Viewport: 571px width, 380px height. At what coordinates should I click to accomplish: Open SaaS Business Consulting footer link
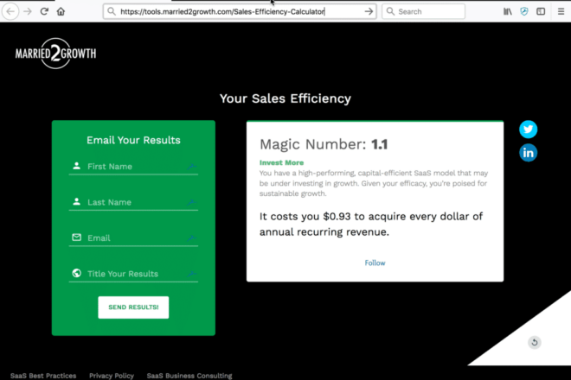(x=189, y=376)
